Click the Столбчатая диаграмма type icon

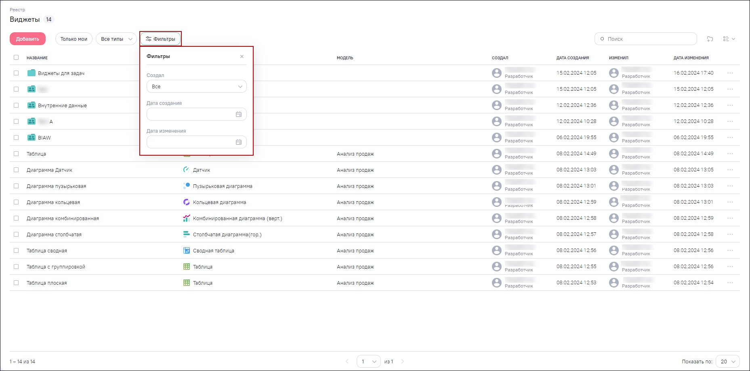click(x=186, y=234)
